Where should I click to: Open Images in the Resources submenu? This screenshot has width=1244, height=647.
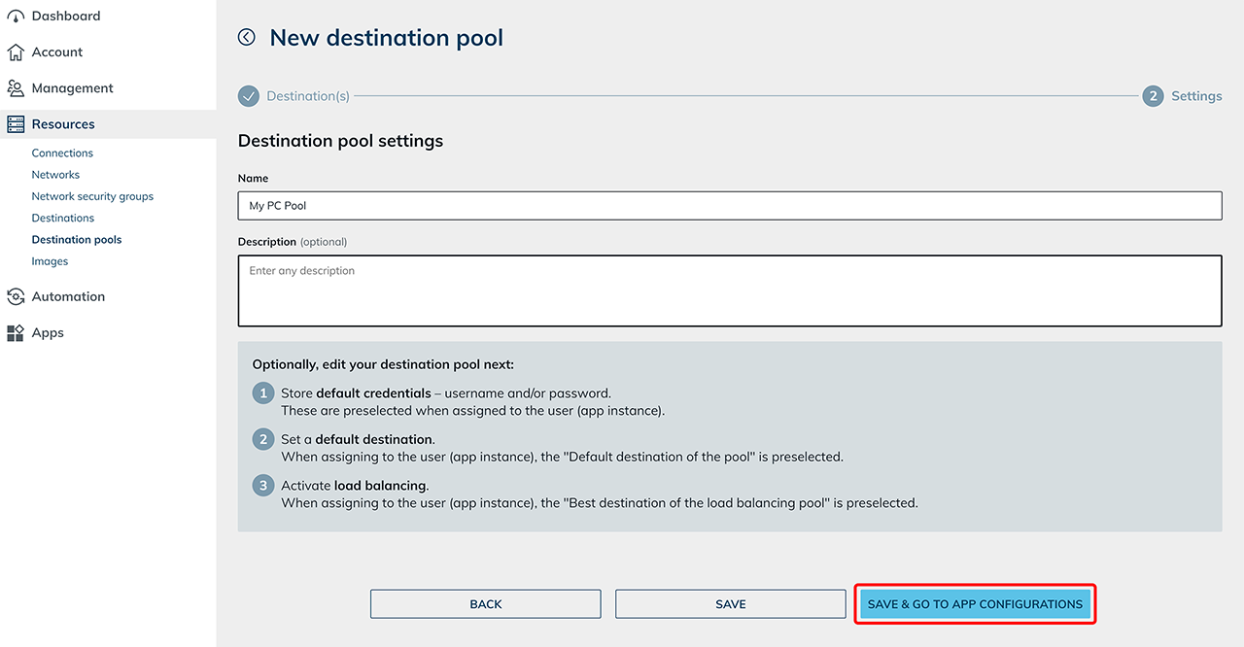point(50,261)
